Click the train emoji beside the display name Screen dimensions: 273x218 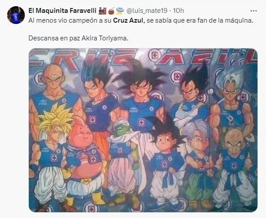point(102,11)
